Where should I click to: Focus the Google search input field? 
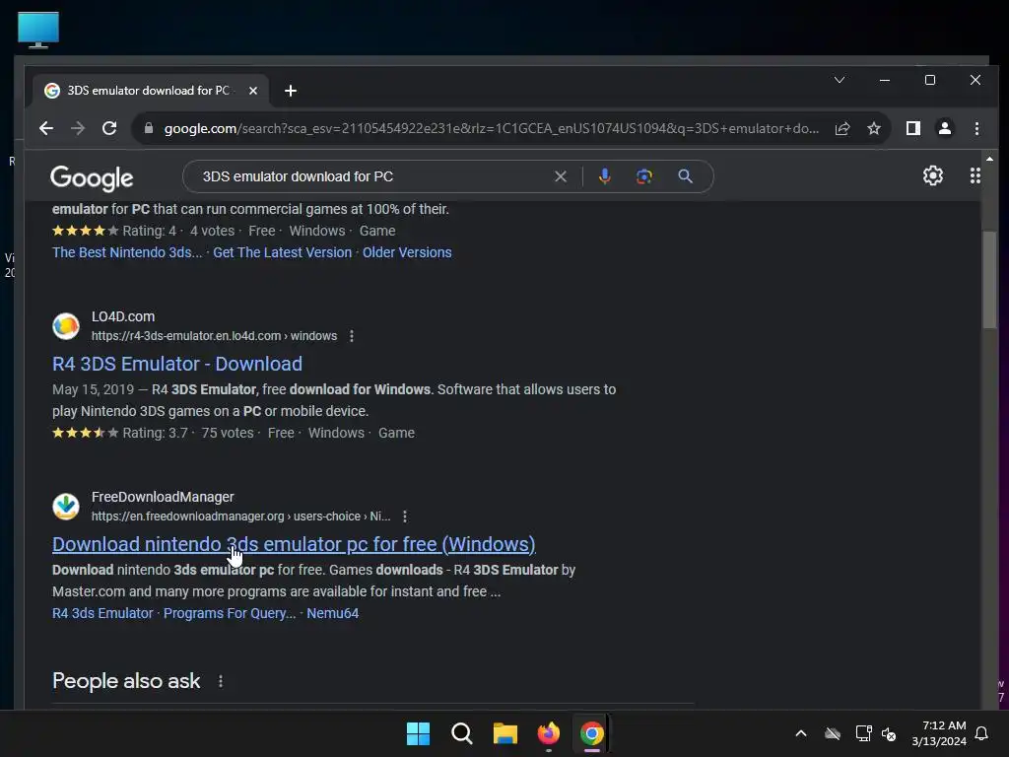click(373, 176)
